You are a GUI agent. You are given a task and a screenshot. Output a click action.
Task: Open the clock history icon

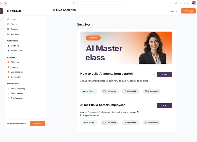(x=5, y=3)
